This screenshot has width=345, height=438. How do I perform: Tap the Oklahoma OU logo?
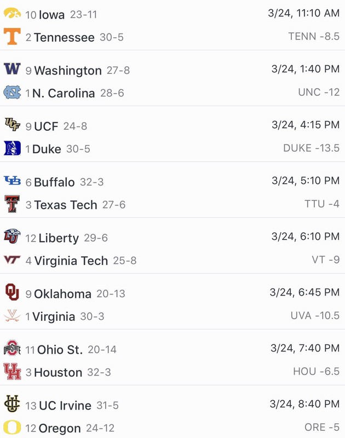(x=12, y=292)
